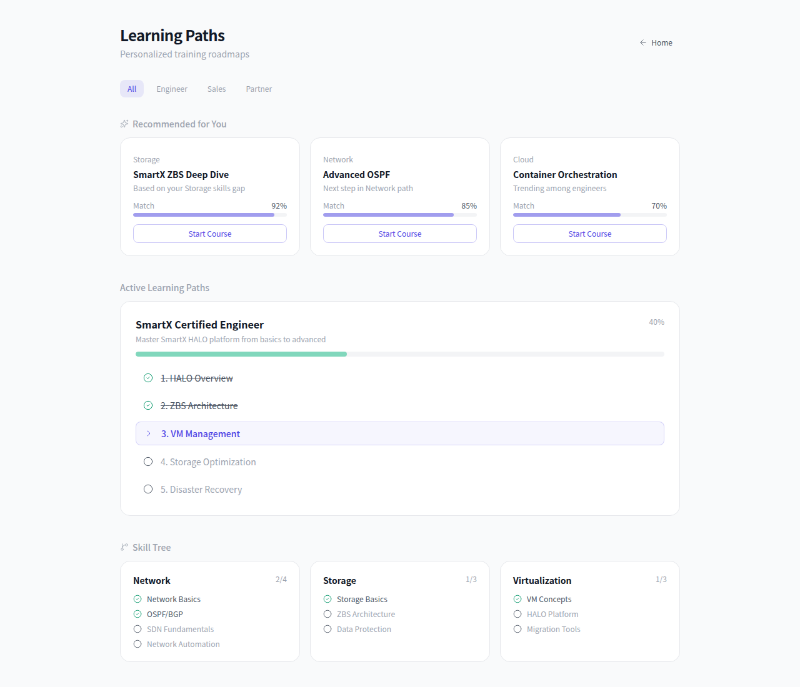Click the check icon next to VM Concepts
The image size is (800, 687).
[x=517, y=599]
